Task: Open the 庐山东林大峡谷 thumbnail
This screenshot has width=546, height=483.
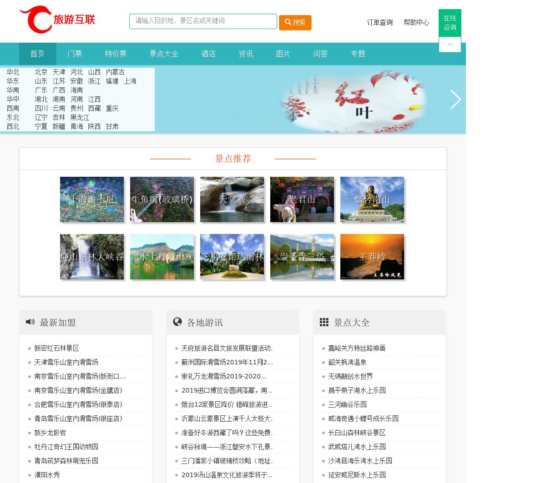Action: click(92, 257)
